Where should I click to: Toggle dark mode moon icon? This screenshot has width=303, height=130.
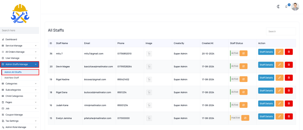[278, 7]
